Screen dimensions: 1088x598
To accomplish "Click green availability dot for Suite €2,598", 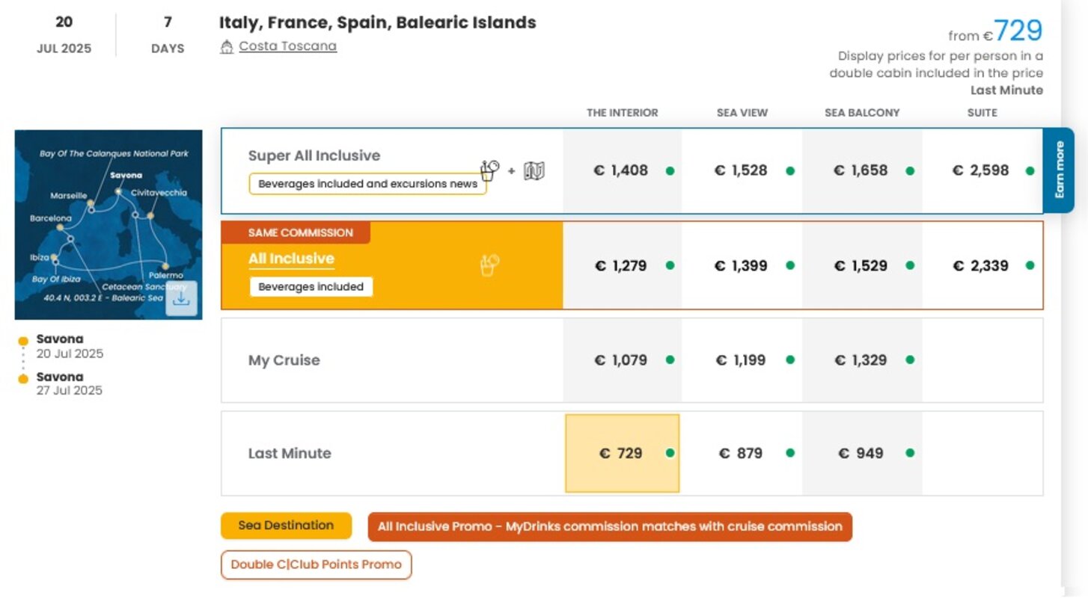I will [x=1030, y=171].
